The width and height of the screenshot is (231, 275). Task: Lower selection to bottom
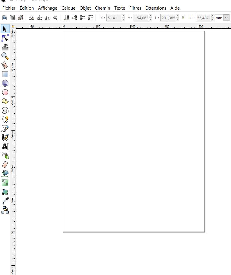(x=67, y=18)
